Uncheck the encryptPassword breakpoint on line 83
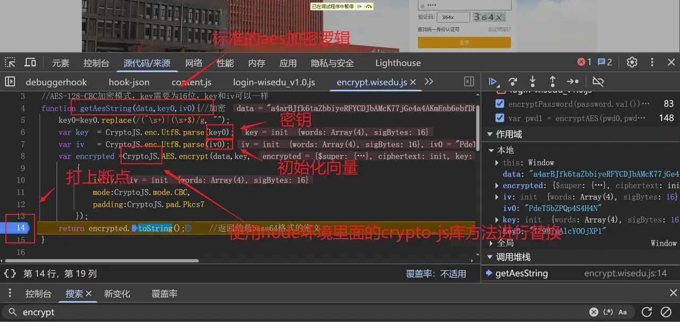Screen dimensions: 680x322 coord(499,103)
